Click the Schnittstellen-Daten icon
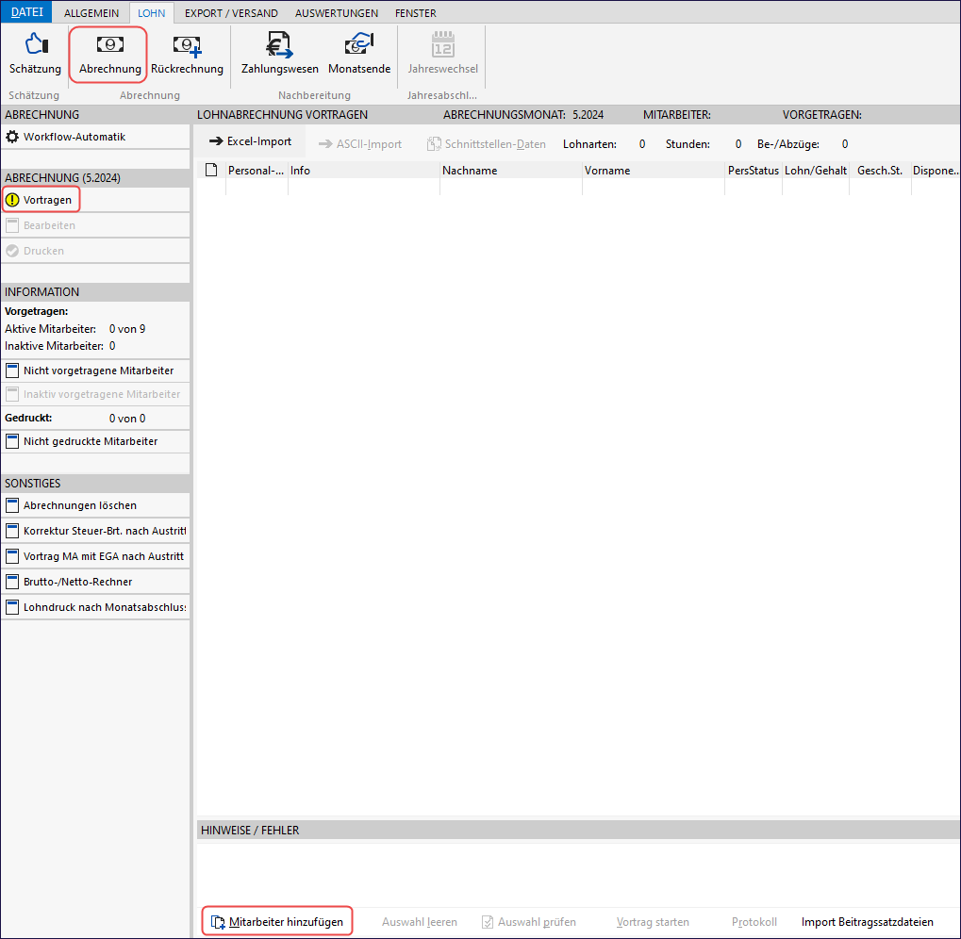Image resolution: width=961 pixels, height=939 pixels. [x=434, y=144]
